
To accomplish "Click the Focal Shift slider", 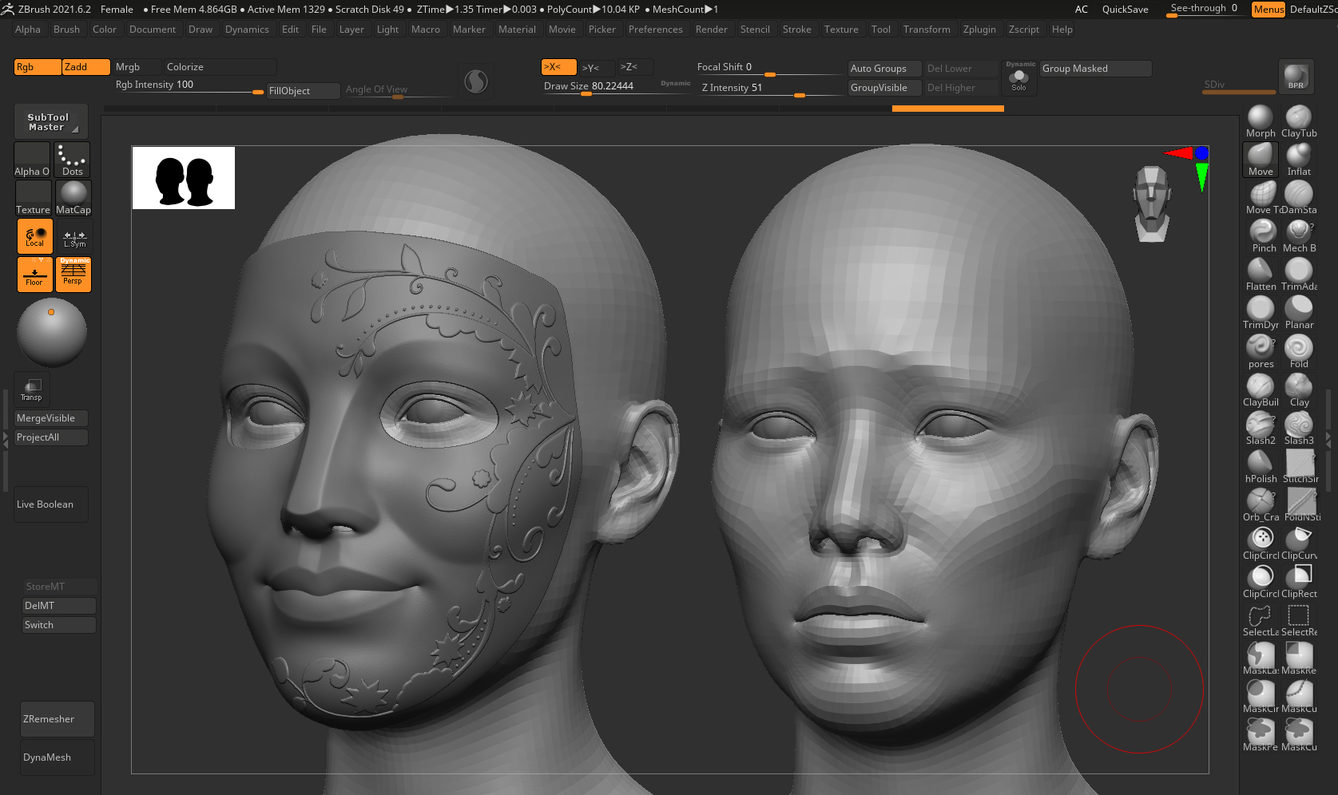I will pyautogui.click(x=770, y=68).
